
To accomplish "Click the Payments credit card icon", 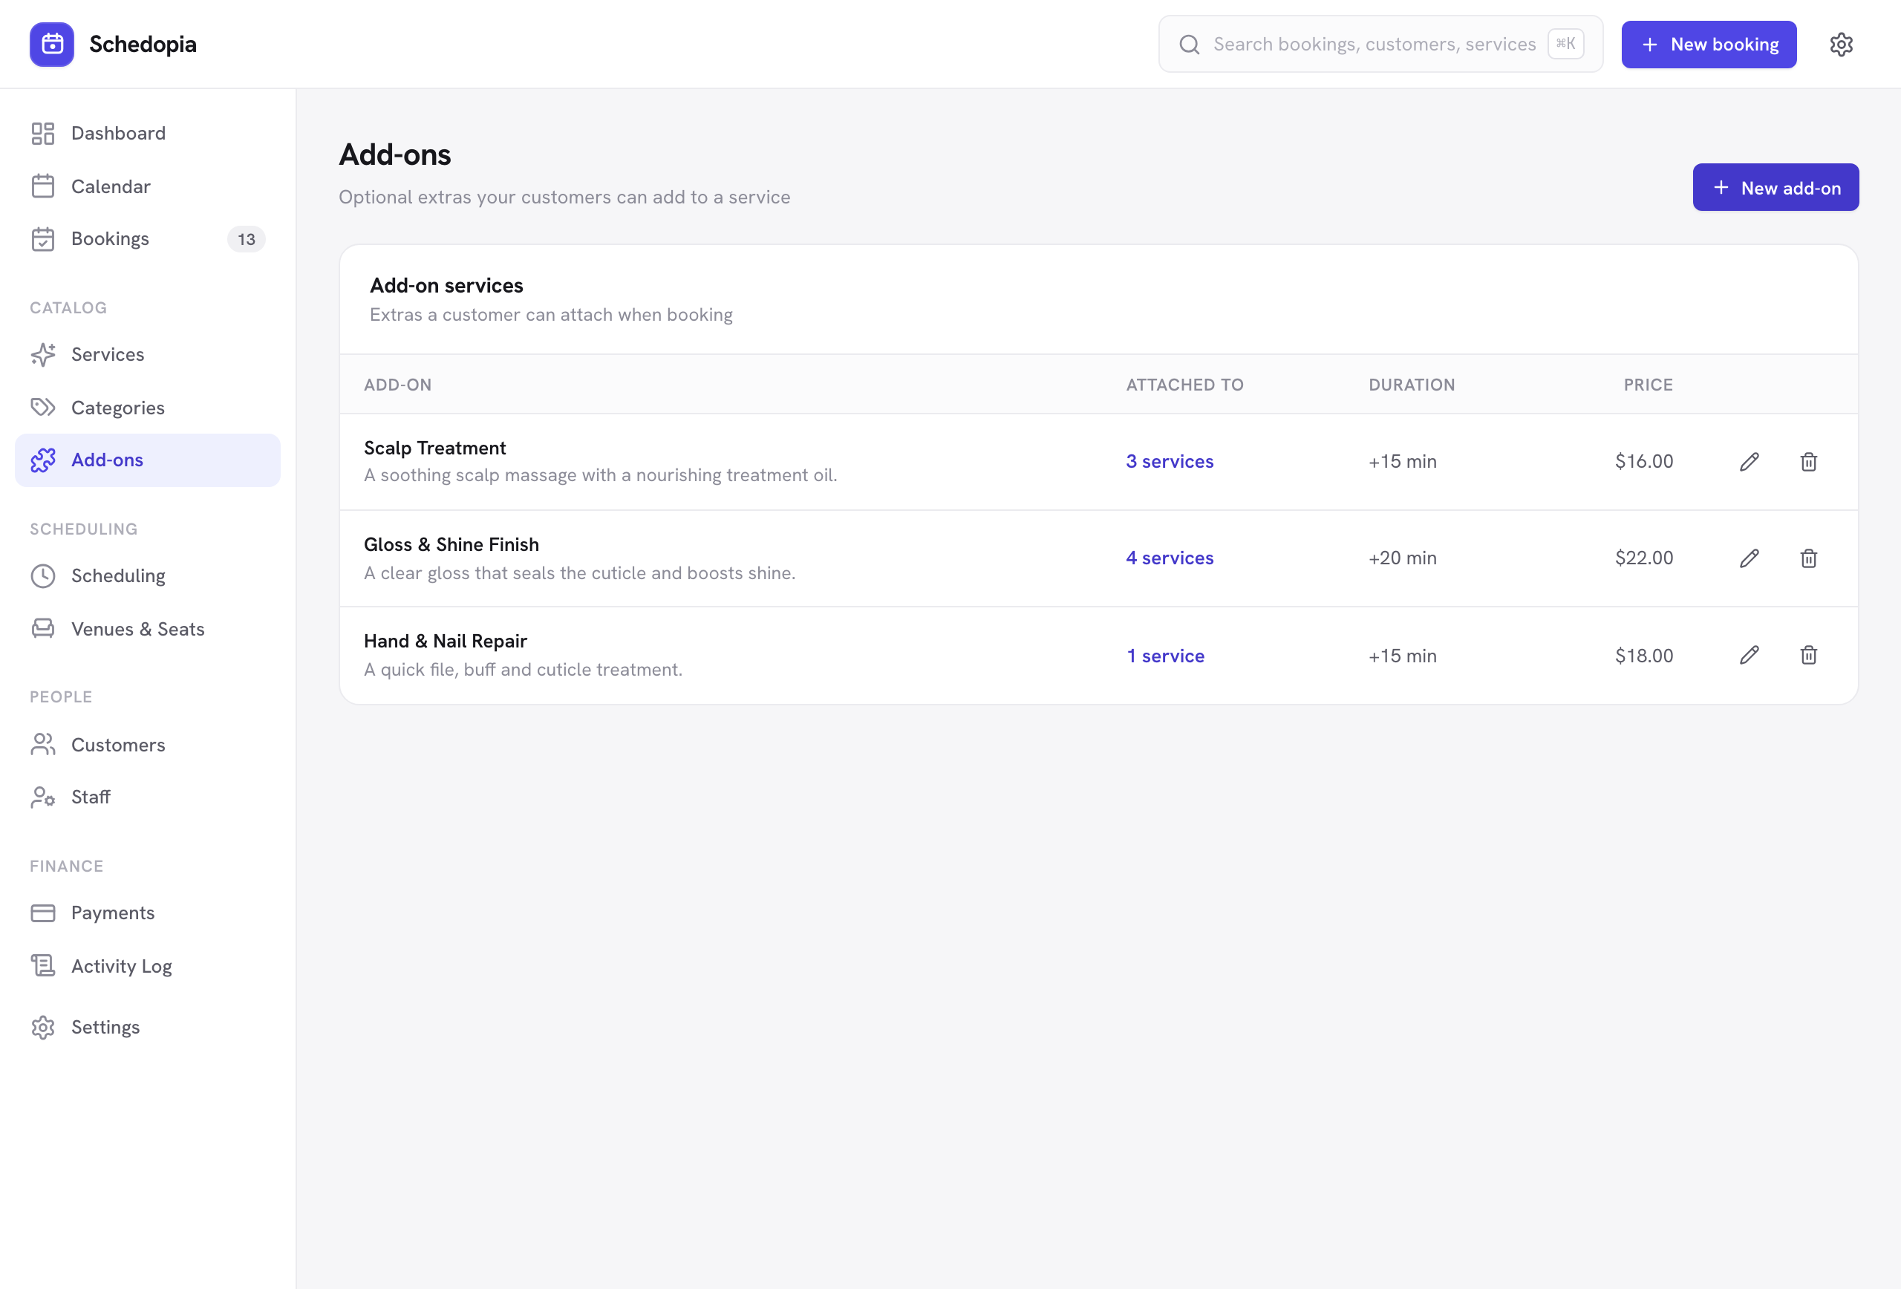I will 42,913.
